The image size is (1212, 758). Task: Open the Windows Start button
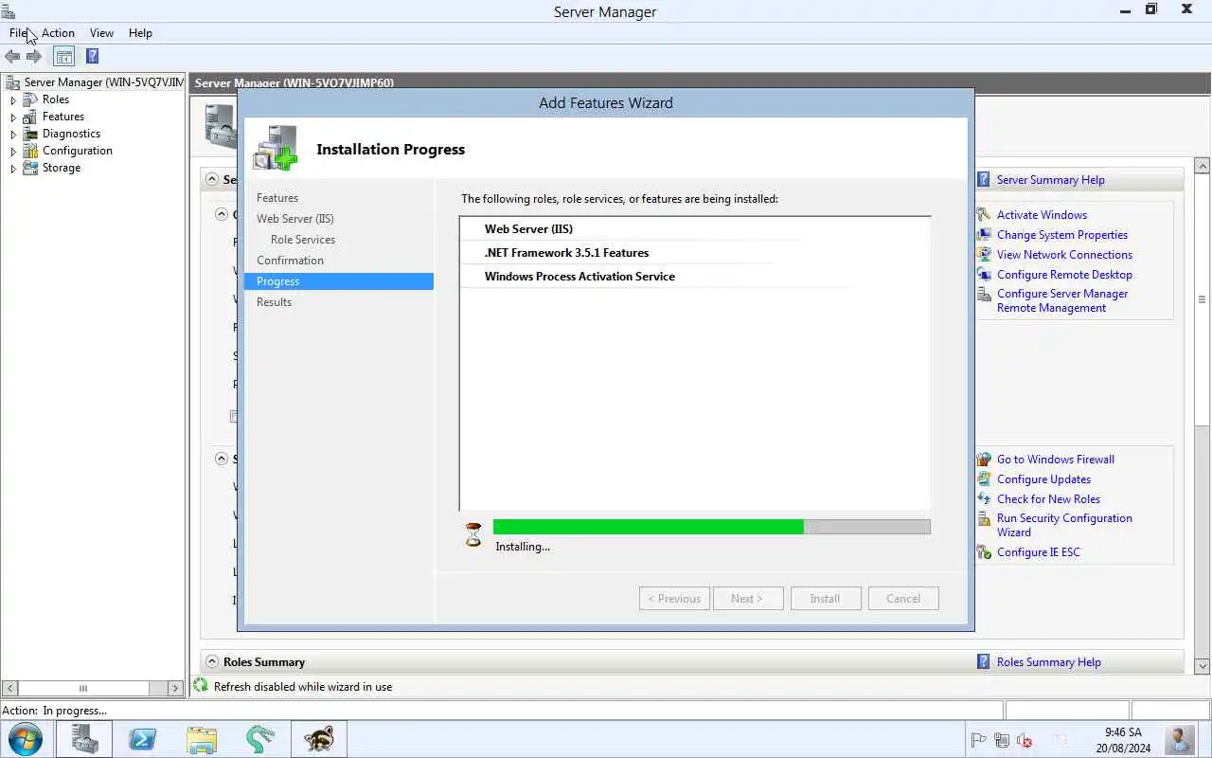pyautogui.click(x=26, y=739)
